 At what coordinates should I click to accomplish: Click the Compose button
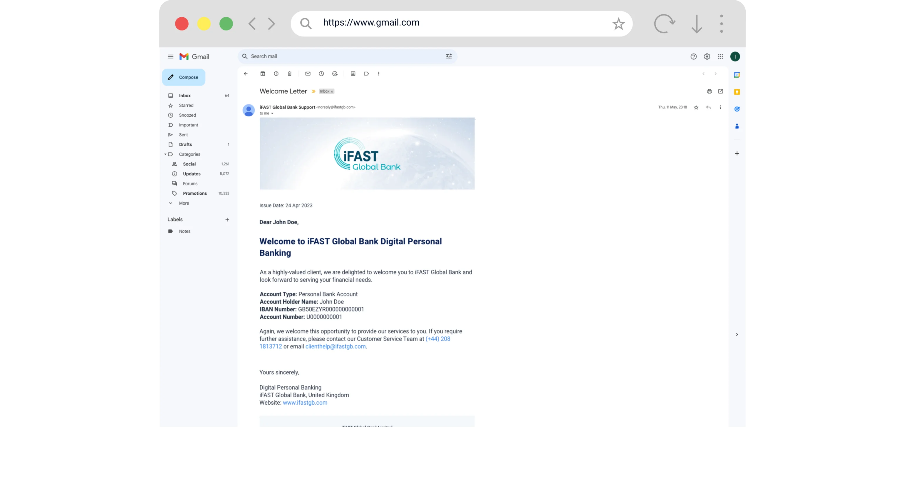click(x=184, y=77)
